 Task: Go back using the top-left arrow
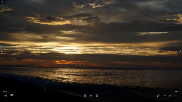3,2
